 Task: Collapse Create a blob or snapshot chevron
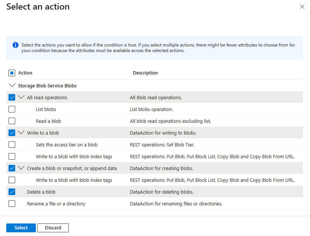(21, 168)
